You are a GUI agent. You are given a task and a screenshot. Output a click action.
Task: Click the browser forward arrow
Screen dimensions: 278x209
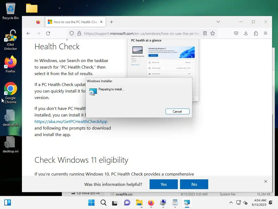38,33
